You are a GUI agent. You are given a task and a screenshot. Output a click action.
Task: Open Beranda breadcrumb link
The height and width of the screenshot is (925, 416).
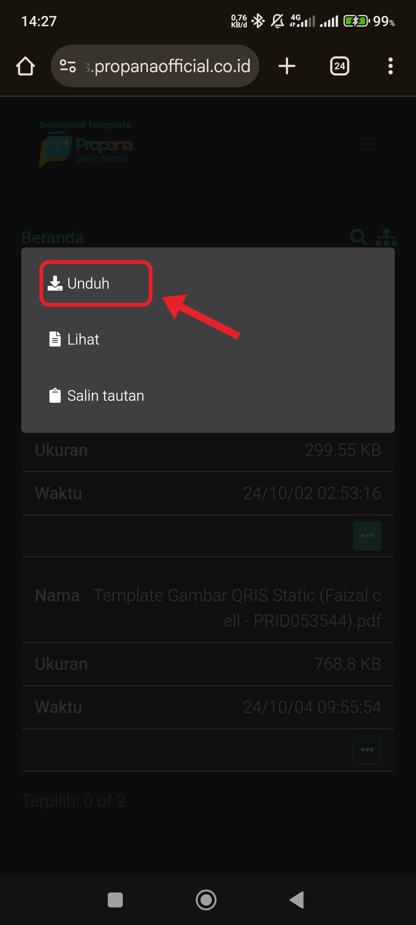[x=53, y=237]
